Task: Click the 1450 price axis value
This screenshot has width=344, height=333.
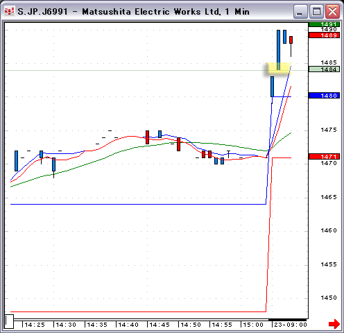Action: pos(329,298)
